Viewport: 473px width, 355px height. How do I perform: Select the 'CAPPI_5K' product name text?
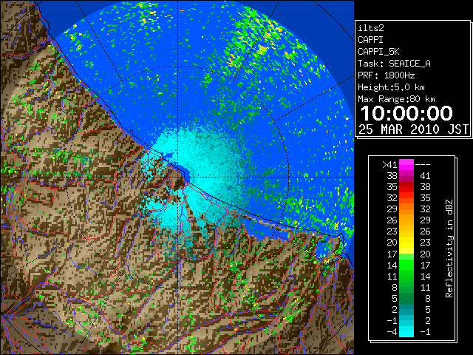(378, 52)
